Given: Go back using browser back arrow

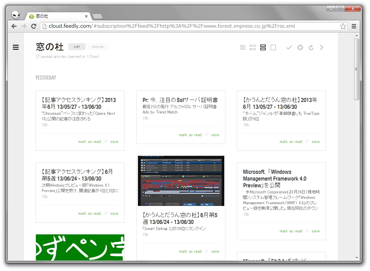Looking at the screenshot, I should (13, 26).
